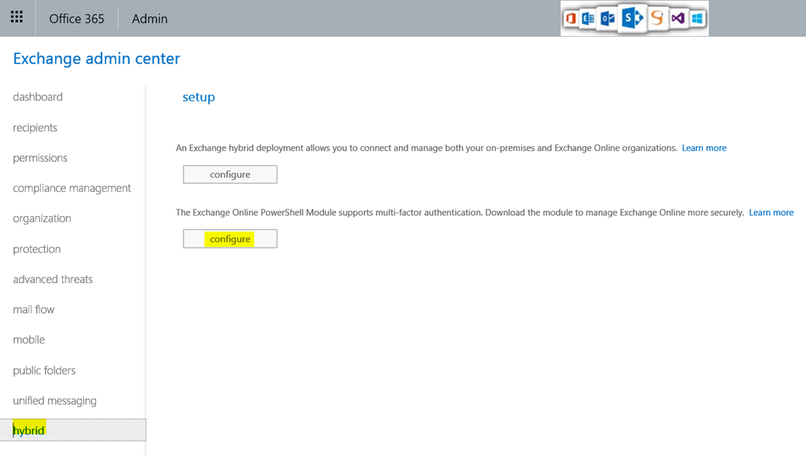Open Learn more about PowerShell Module
806x456 pixels.
tap(771, 212)
